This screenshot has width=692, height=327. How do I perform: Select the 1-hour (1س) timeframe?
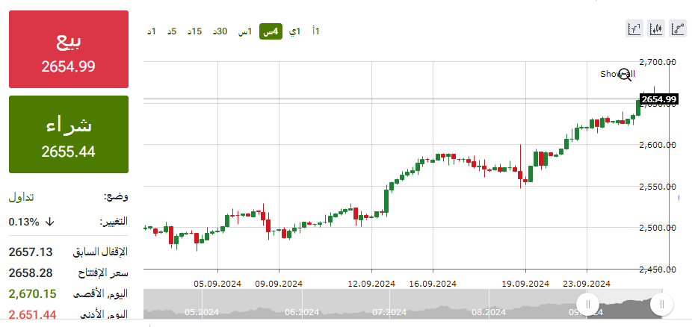pos(244,31)
